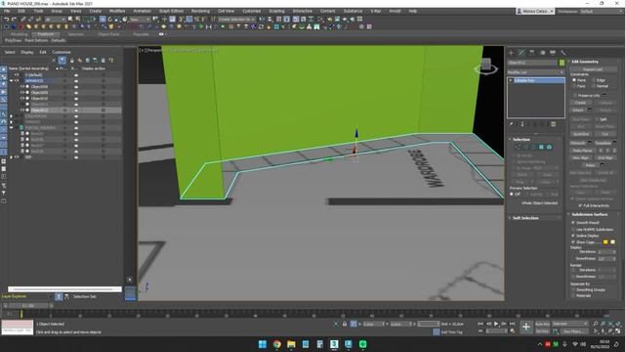625x352 pixels.
Task: Open the File menu
Action: point(7,11)
